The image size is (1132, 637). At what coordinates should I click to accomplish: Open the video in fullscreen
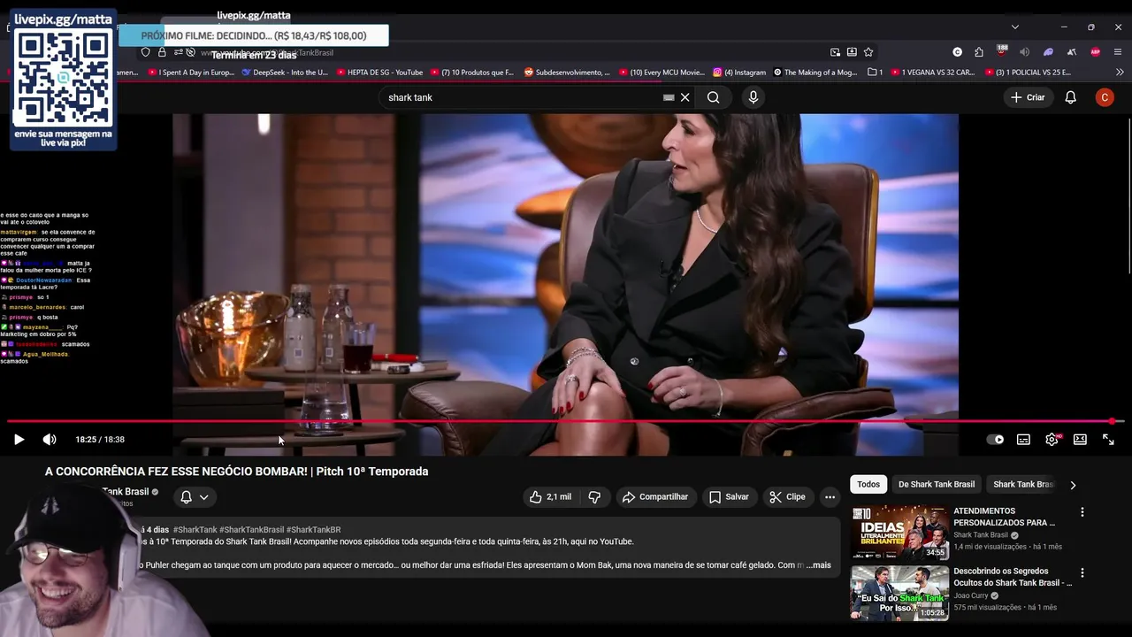pos(1108,440)
